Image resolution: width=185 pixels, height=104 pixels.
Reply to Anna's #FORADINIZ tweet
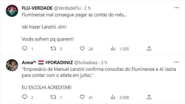pyautogui.click(x=25, y=97)
